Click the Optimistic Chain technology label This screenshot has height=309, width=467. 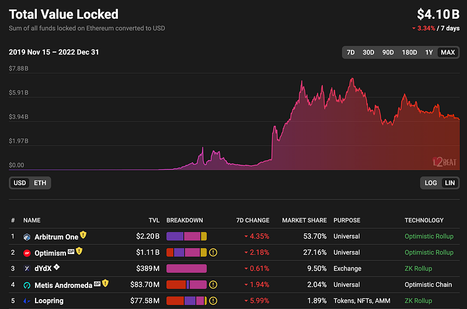[x=428, y=285]
